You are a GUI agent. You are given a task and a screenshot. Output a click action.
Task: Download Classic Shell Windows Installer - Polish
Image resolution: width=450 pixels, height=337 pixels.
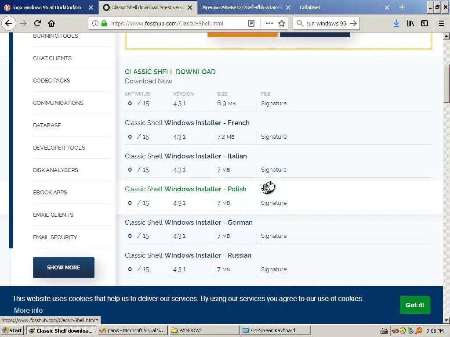click(185, 189)
